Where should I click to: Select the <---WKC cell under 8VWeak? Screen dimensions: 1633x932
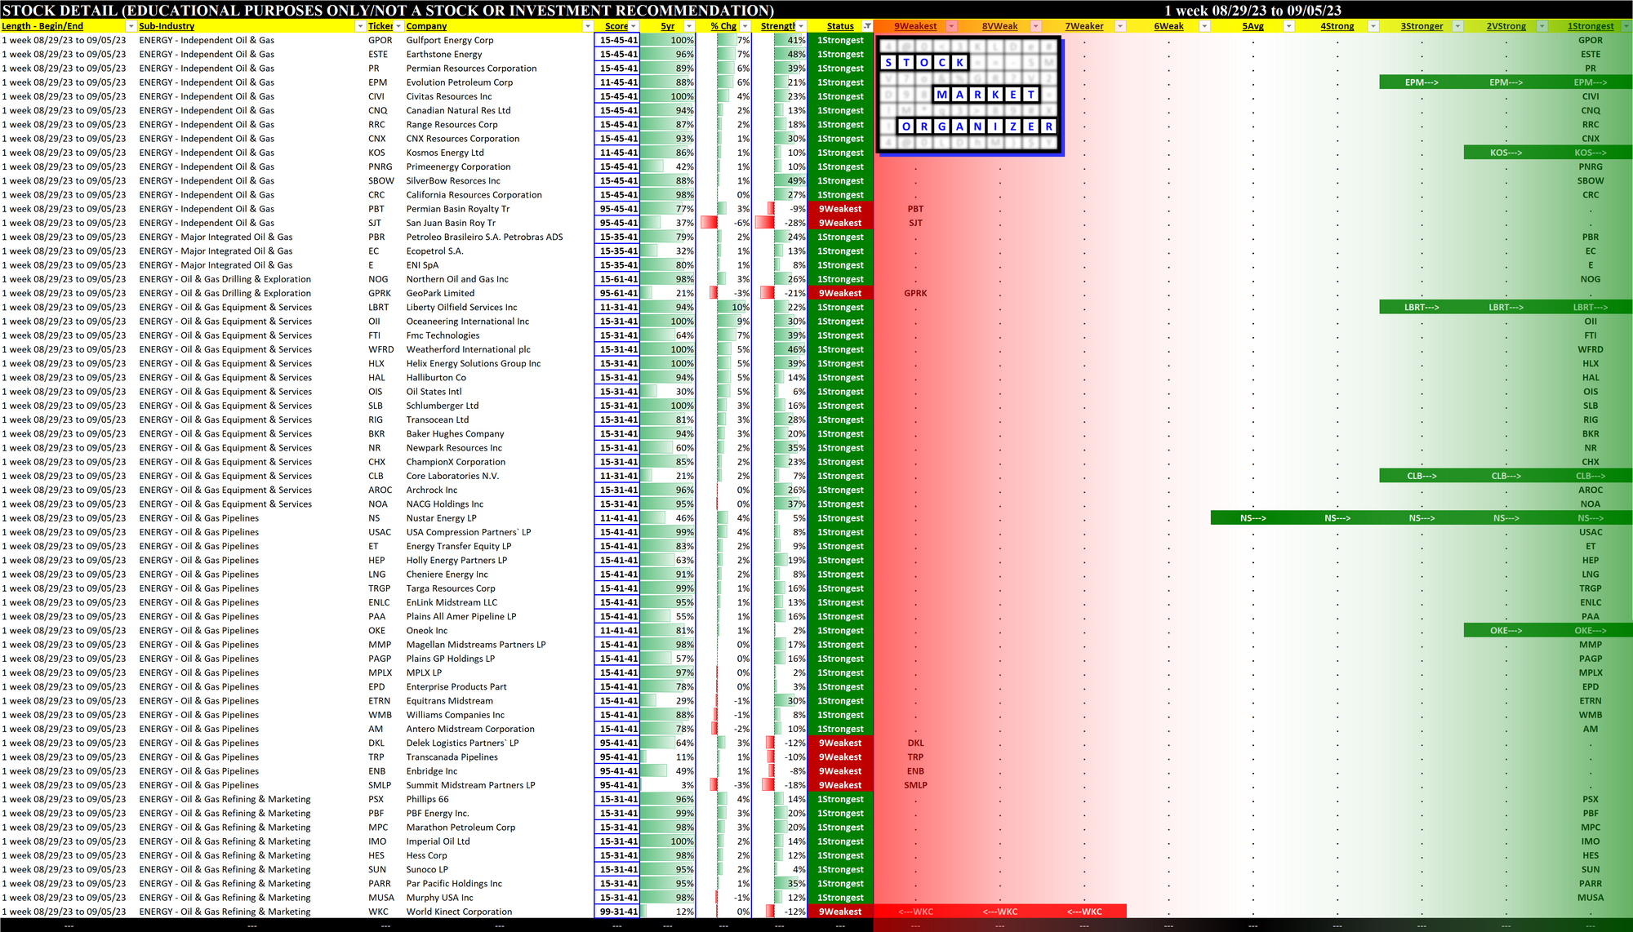tap(999, 912)
